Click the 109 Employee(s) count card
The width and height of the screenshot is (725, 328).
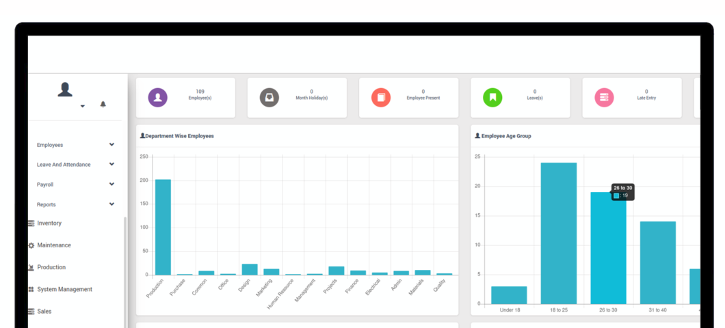185,98
